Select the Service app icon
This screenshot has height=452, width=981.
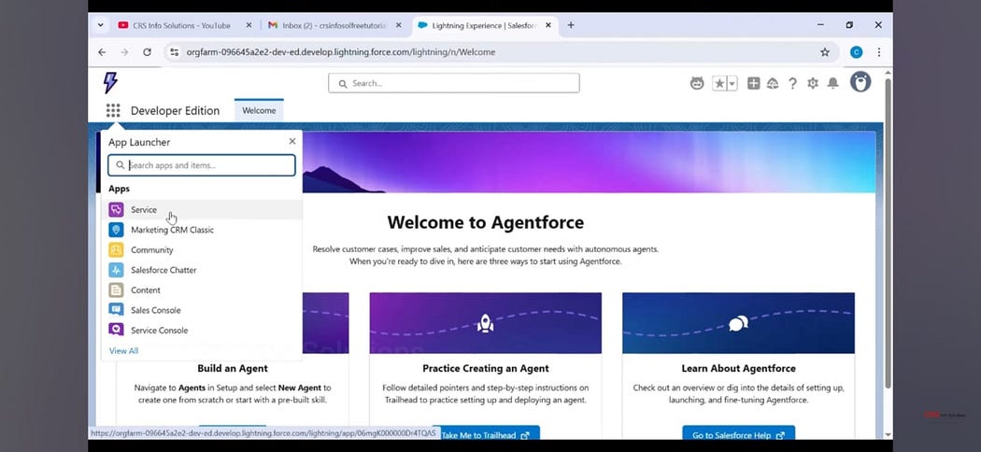[x=117, y=209]
